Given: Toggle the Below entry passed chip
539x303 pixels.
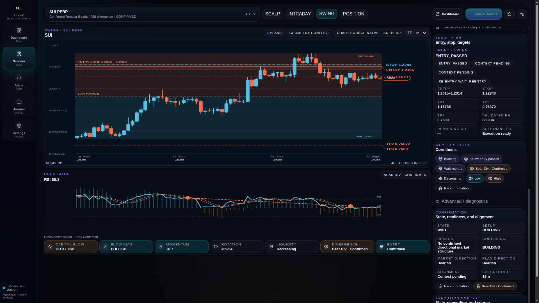Looking at the screenshot, I should click(x=481, y=159).
